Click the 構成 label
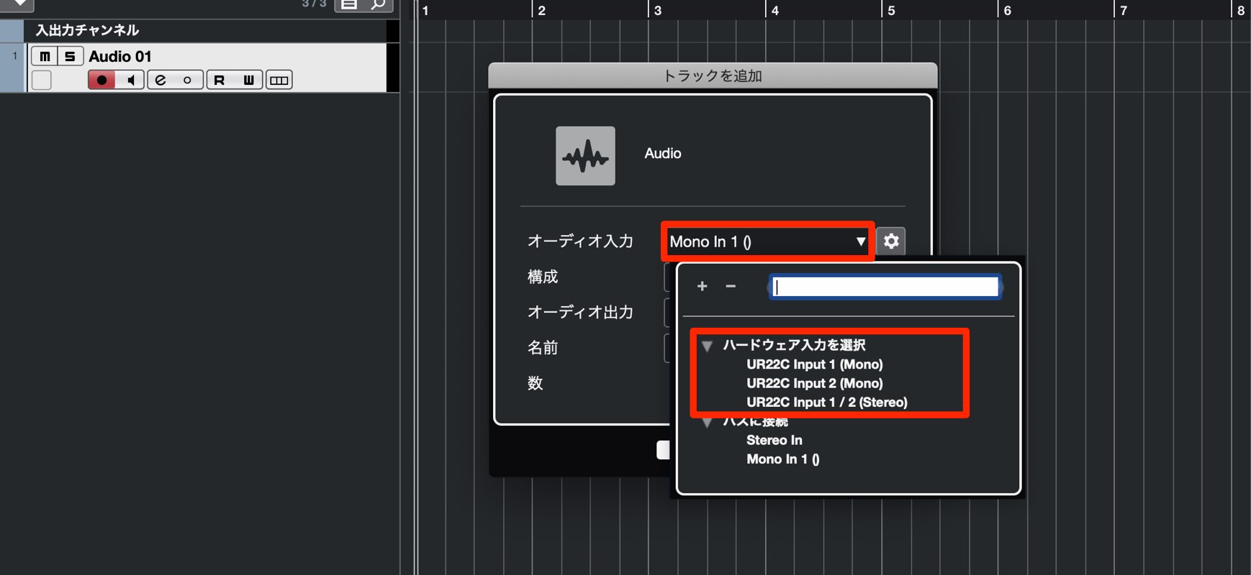This screenshot has width=1251, height=575. point(543,277)
